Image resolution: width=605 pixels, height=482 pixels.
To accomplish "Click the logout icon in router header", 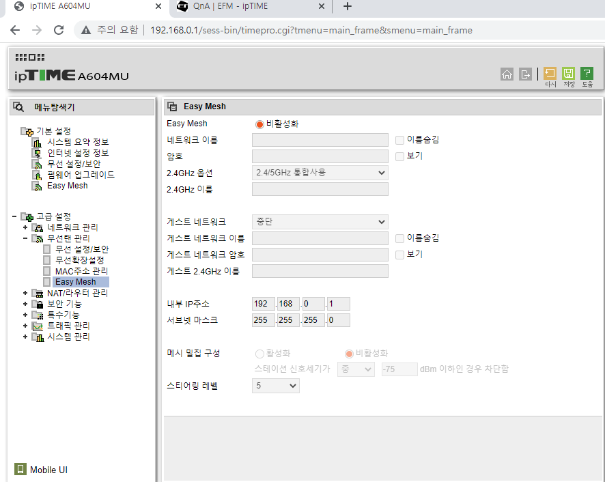I will pos(525,74).
